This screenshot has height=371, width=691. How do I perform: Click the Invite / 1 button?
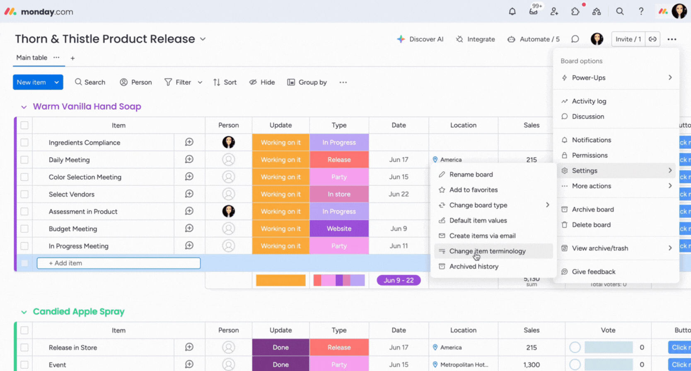coord(628,39)
